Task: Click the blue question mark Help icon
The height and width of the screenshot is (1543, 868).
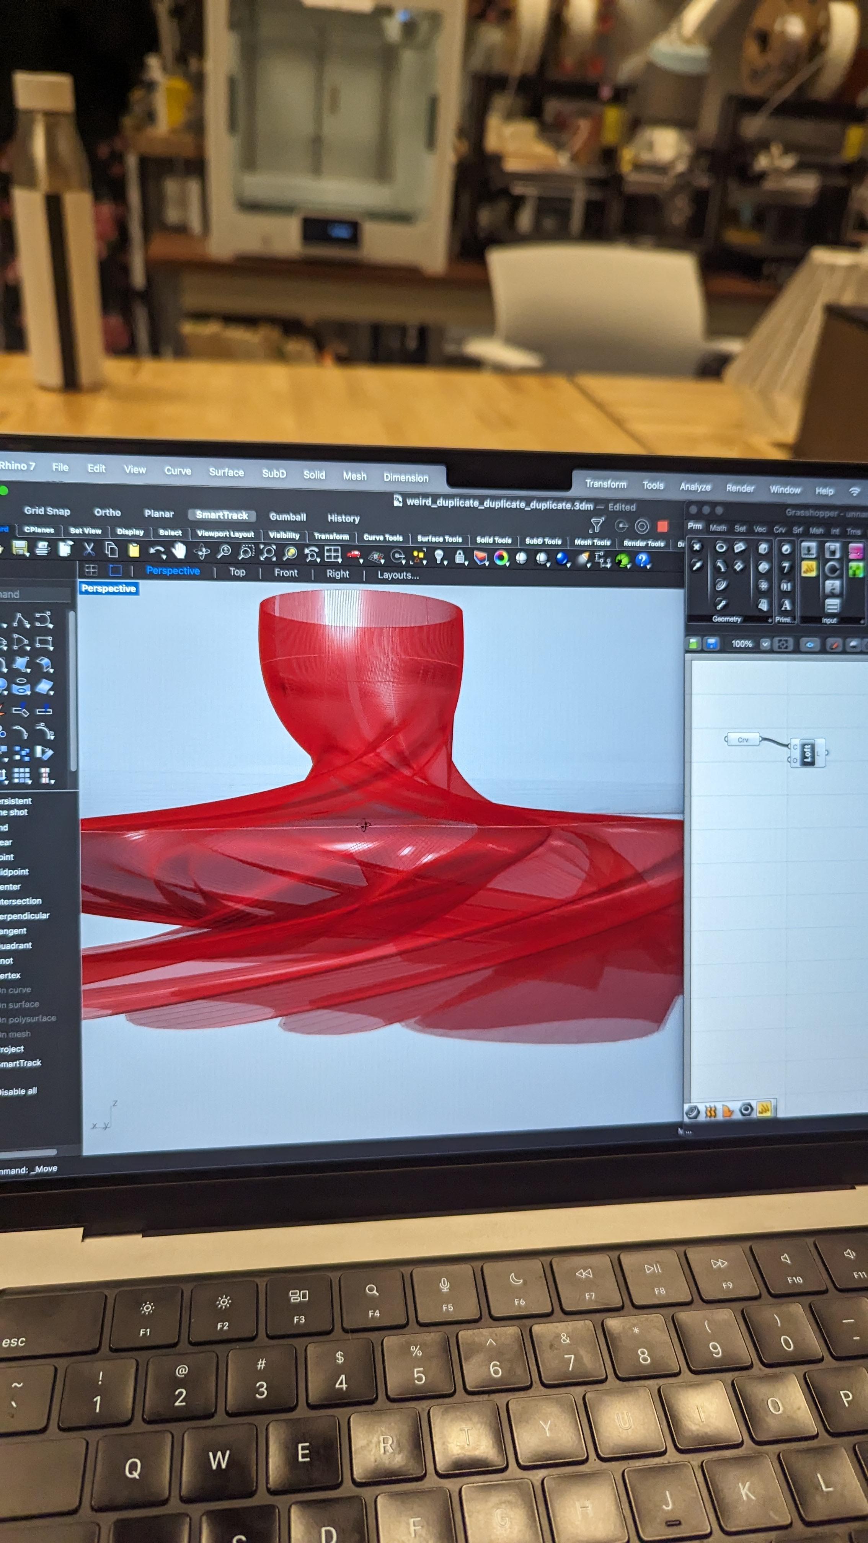Action: [642, 561]
